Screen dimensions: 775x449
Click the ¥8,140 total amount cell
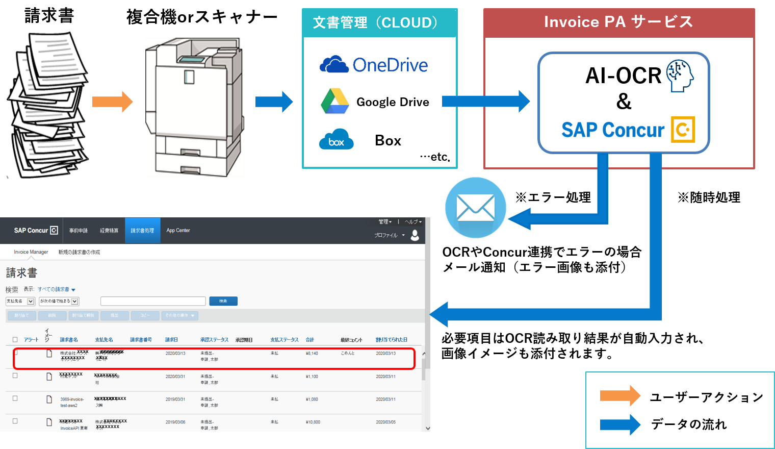(x=312, y=353)
